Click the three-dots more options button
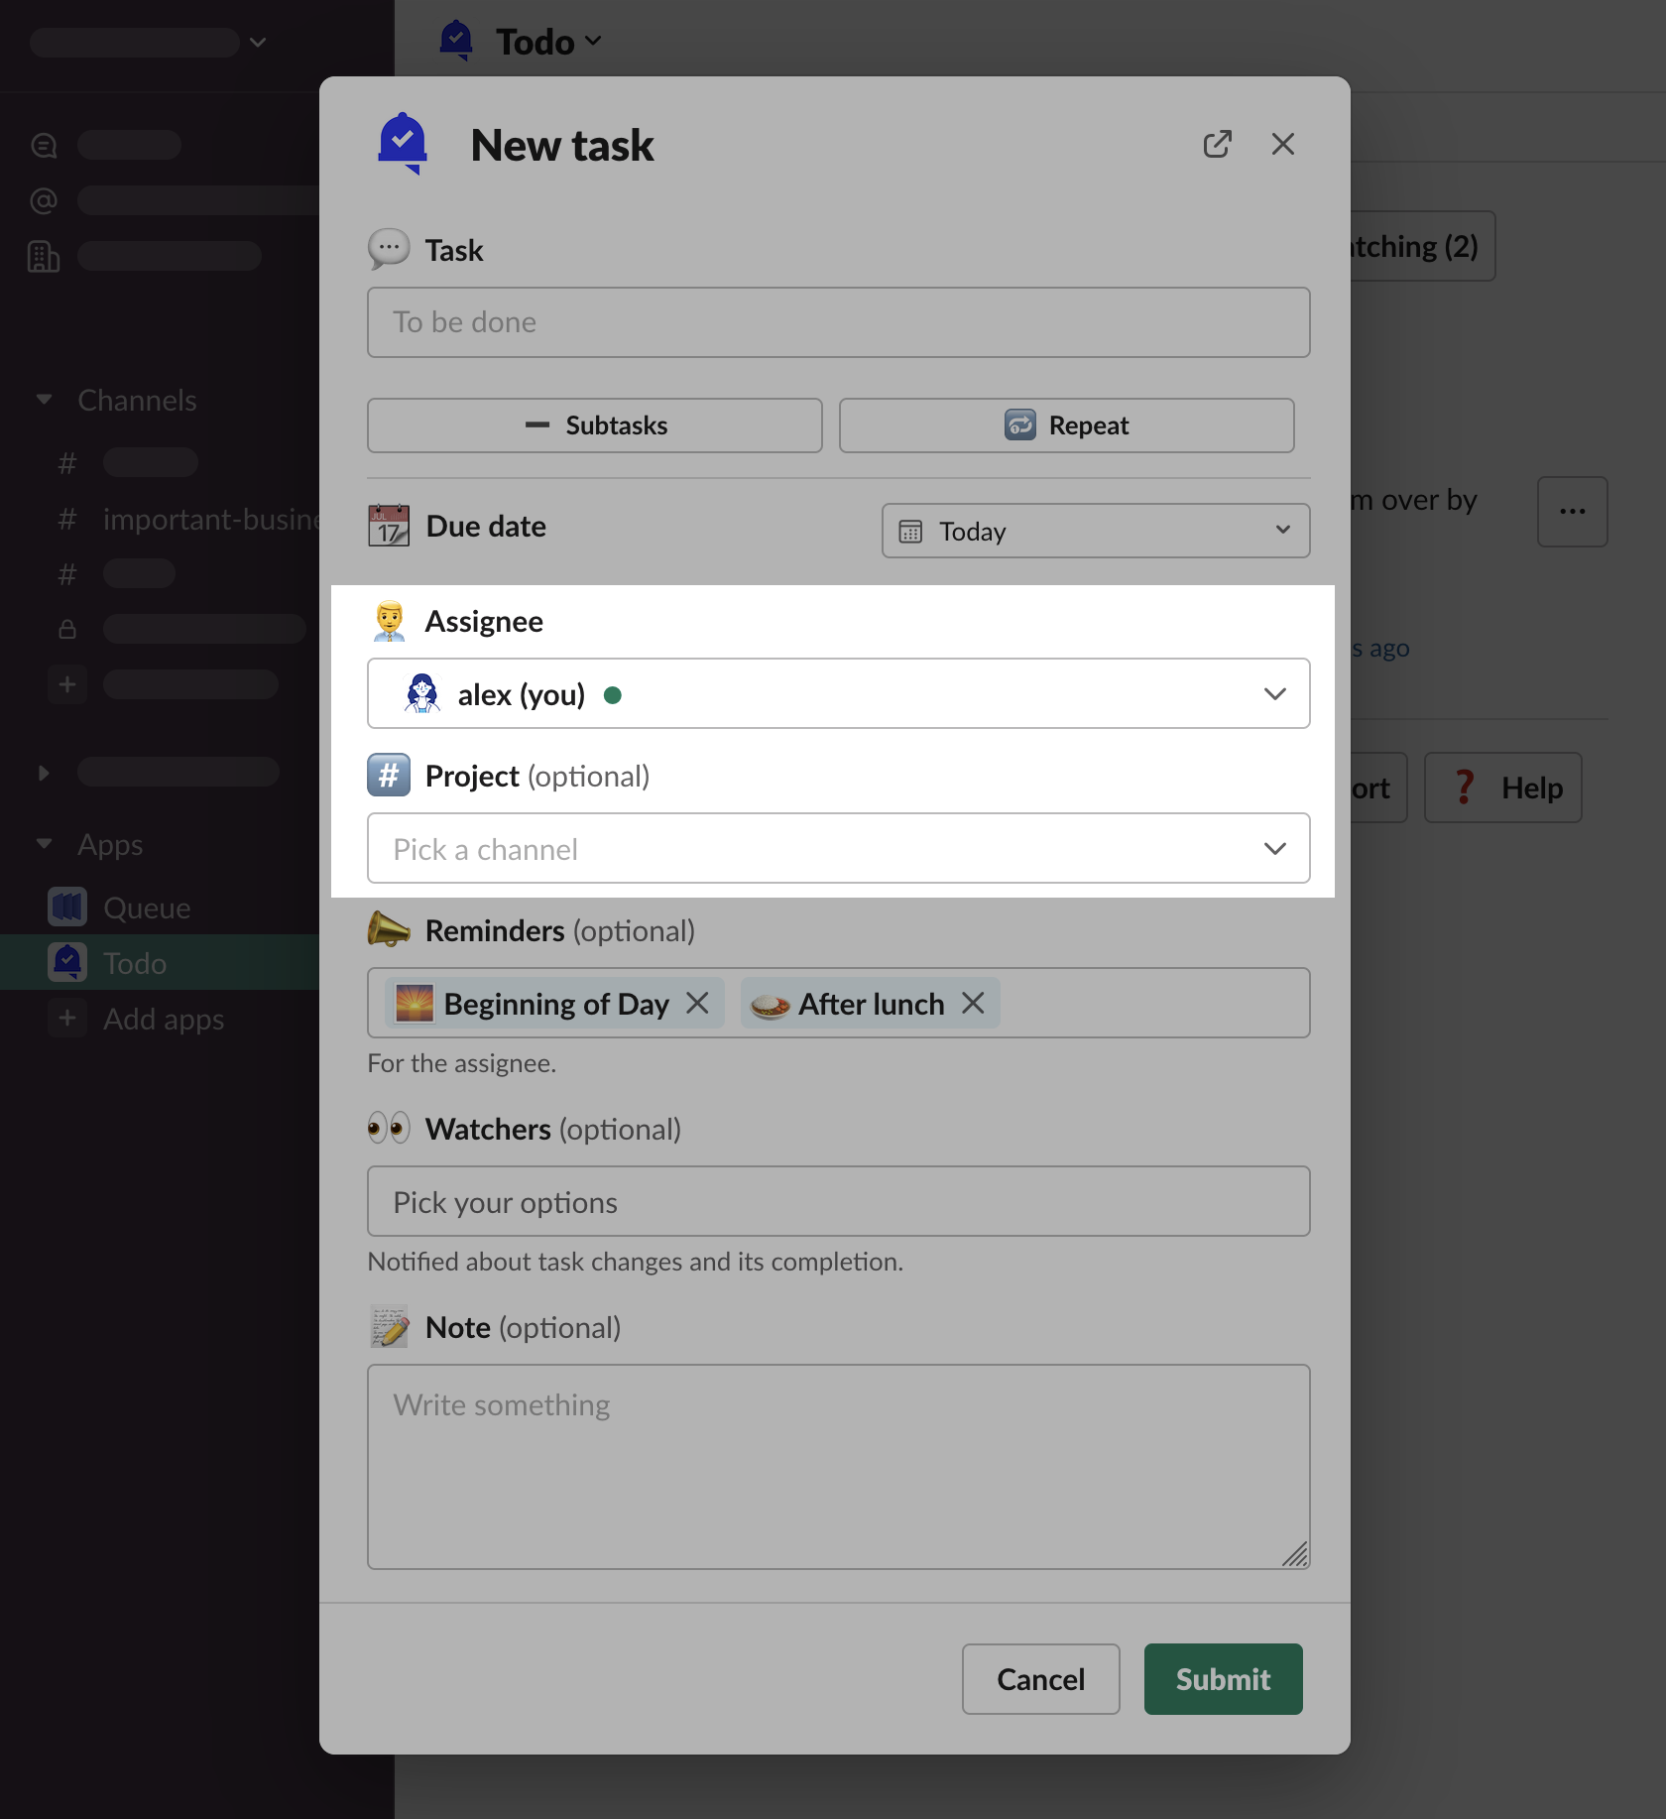 (x=1572, y=512)
